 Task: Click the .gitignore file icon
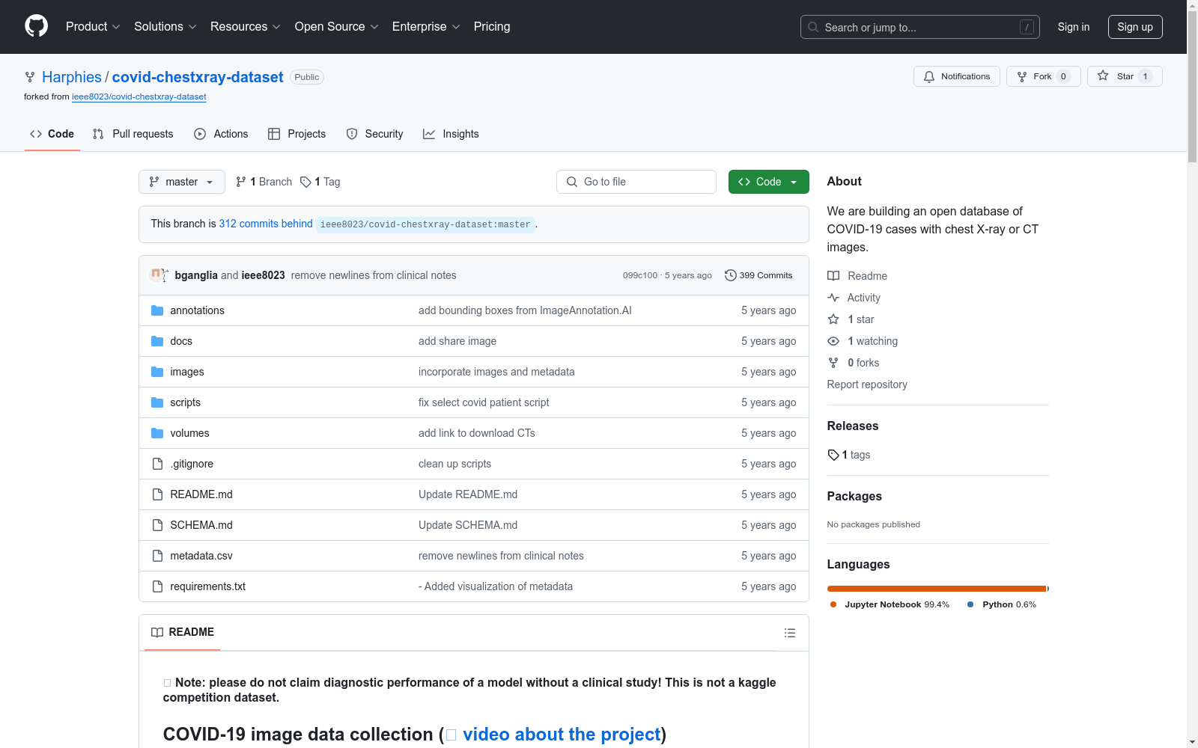[x=157, y=464]
